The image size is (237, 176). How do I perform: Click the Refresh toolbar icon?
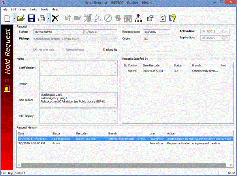(162, 18)
